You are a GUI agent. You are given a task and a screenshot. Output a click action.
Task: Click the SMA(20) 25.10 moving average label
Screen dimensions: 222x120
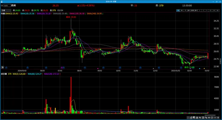tap(43, 13)
